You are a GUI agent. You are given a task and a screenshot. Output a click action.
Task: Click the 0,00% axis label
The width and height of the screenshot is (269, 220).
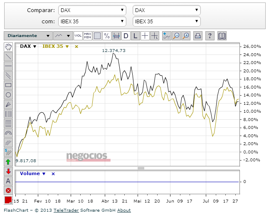[250, 152]
